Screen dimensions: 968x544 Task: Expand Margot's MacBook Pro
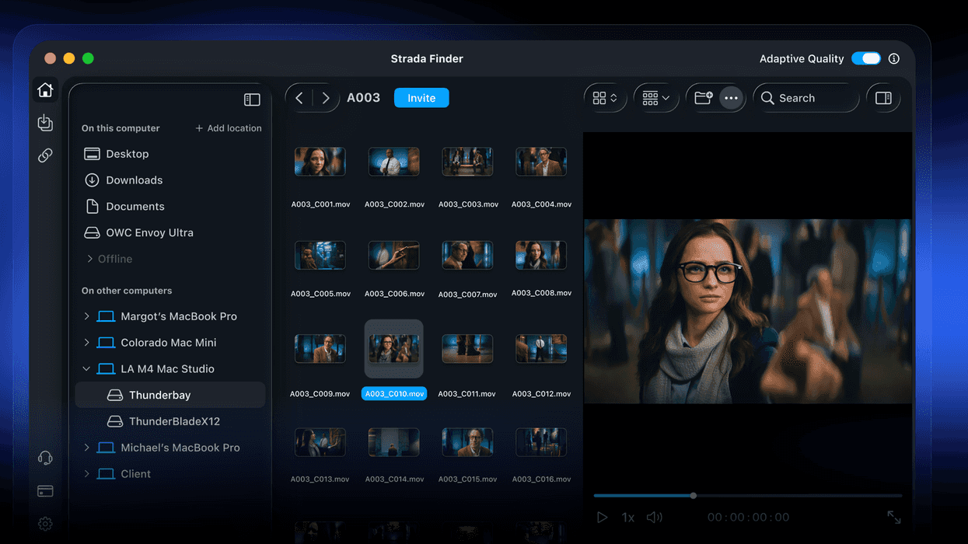(86, 316)
